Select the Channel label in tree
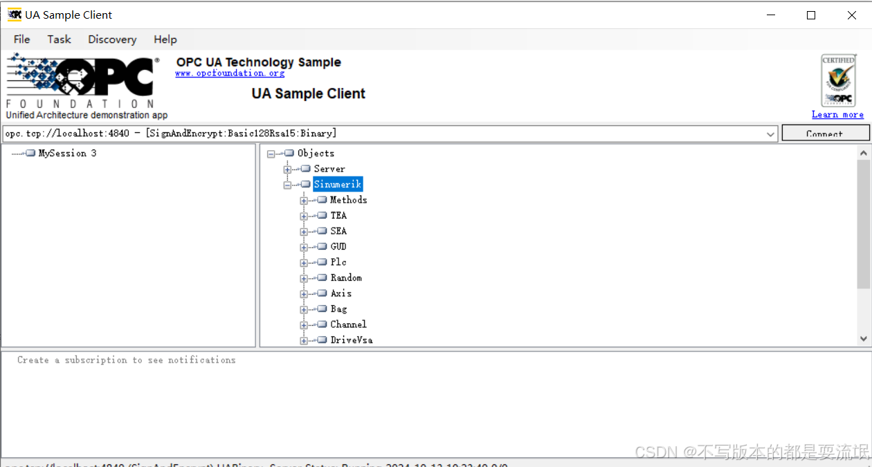Image resolution: width=872 pixels, height=467 pixels. coord(349,324)
